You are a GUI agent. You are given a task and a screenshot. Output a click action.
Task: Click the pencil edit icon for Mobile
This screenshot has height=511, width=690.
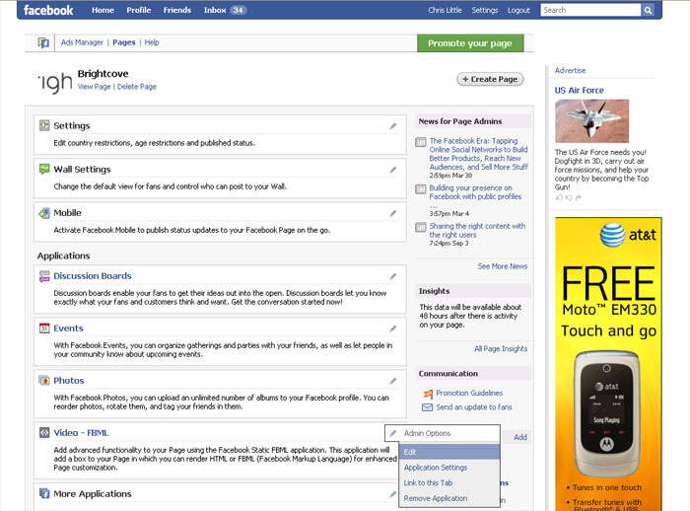coord(393,213)
